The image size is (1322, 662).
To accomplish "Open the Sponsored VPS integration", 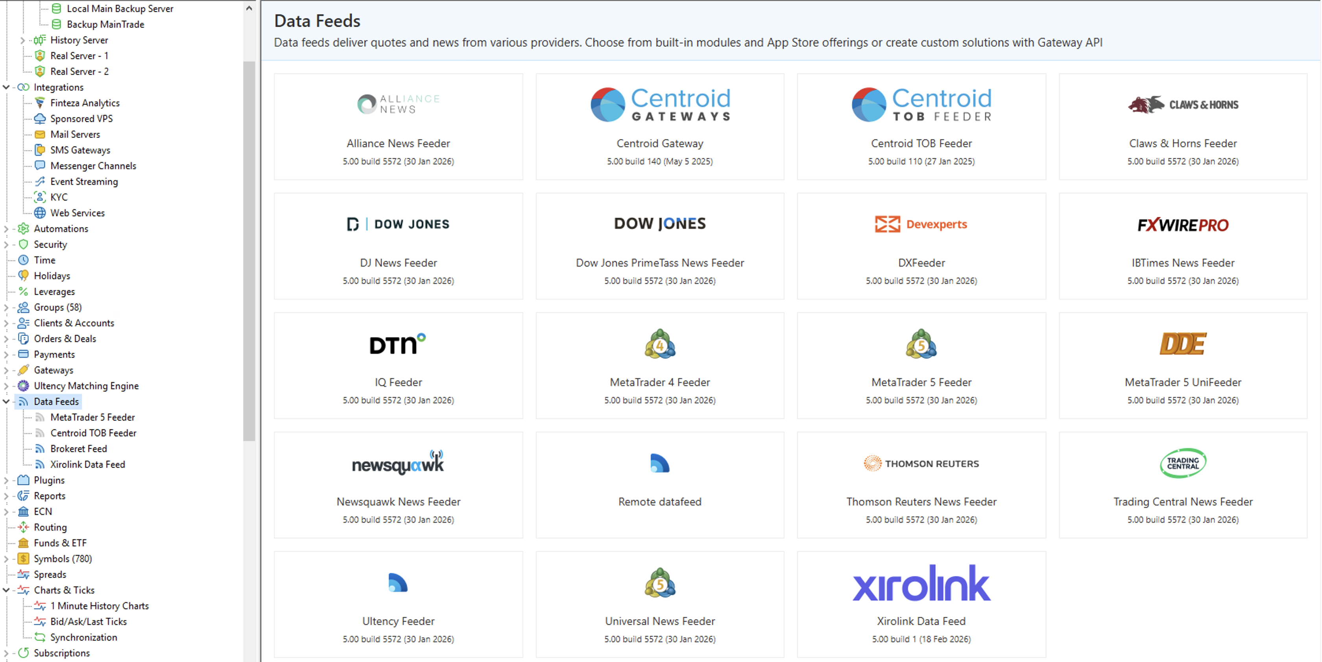I will pos(41,118).
